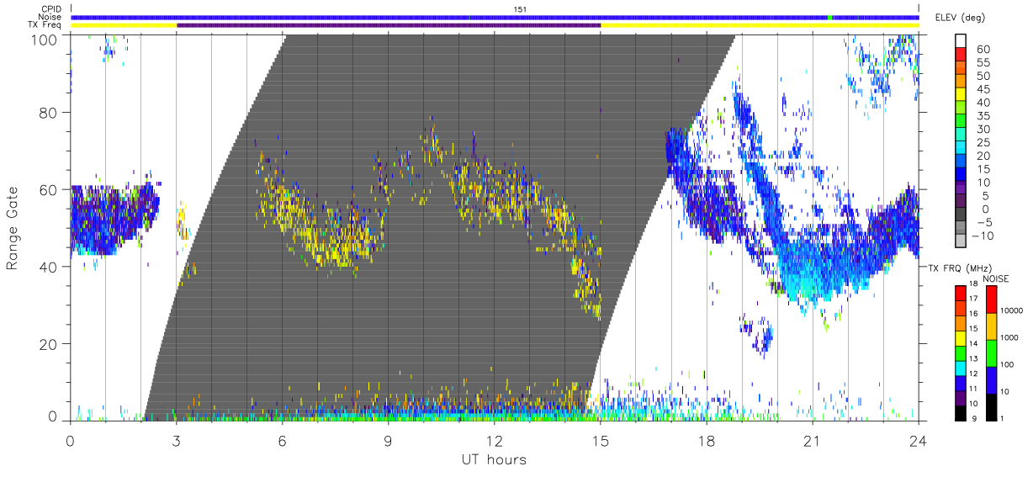This screenshot has height=477, width=1033.
Task: Click the '15' tick on UT hours axis
Action: tap(600, 439)
